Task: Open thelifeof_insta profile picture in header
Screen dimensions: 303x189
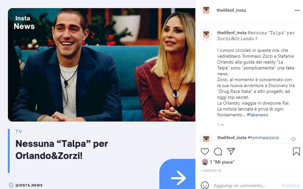Action: click(206, 10)
